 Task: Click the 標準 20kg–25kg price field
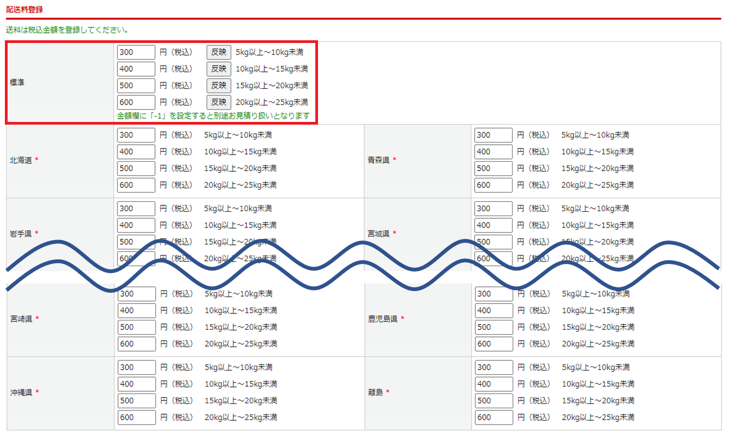coord(136,102)
